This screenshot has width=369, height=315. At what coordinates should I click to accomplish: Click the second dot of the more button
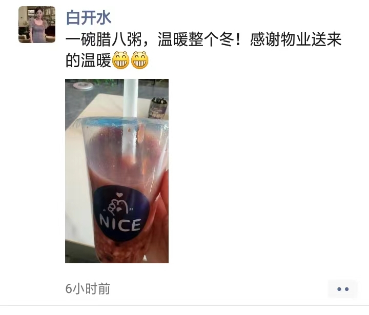346,289
